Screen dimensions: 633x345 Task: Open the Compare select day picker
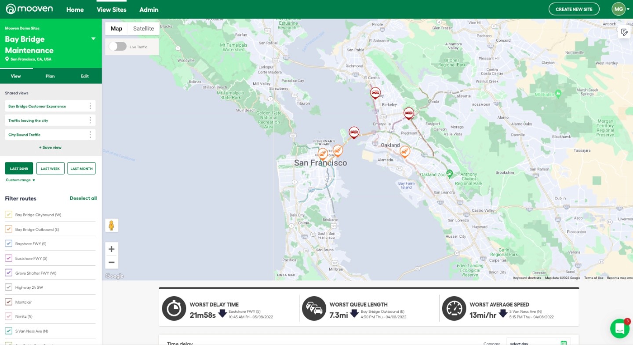[x=538, y=343]
